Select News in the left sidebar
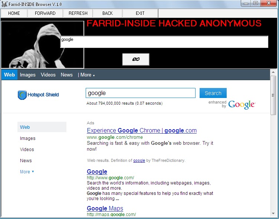The height and width of the screenshot is (219, 279). pyautogui.click(x=26, y=161)
